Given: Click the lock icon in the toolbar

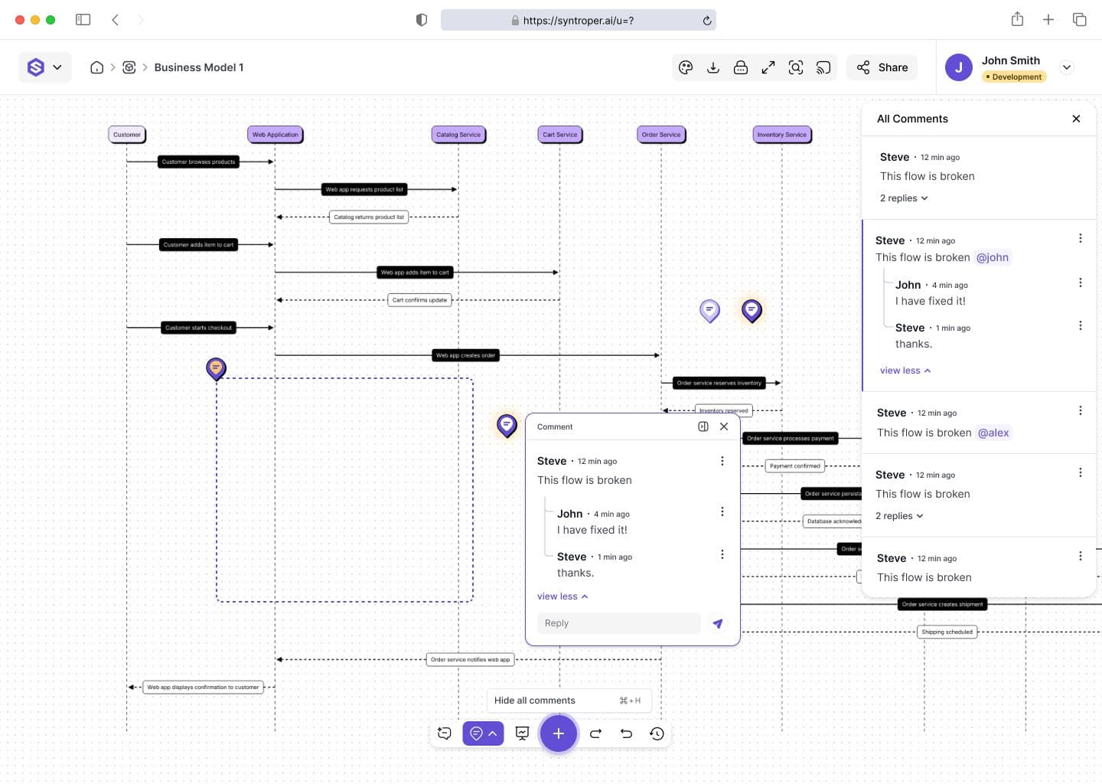Looking at the screenshot, I should coord(741,67).
